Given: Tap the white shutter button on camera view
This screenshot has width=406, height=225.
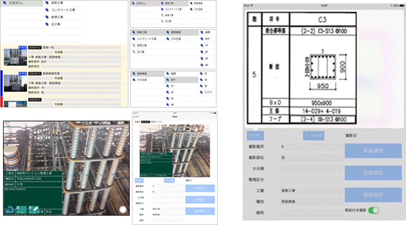Looking at the screenshot, I should coord(123,209).
